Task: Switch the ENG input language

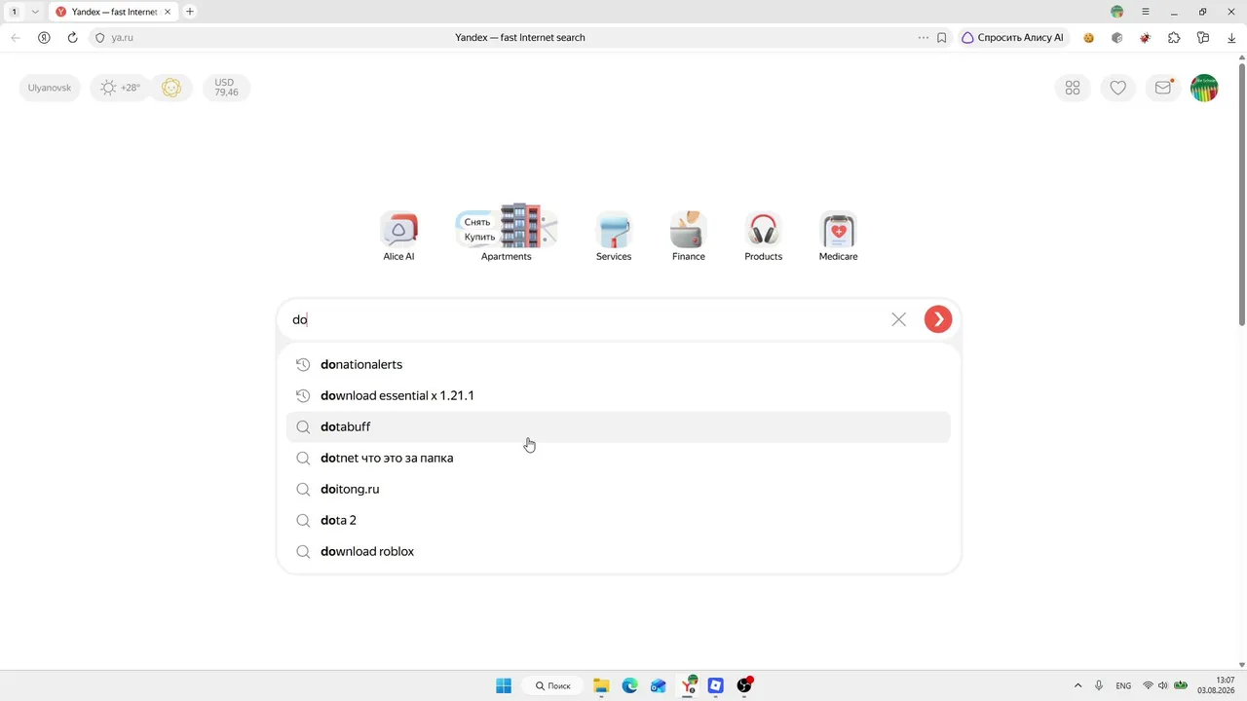Action: [x=1123, y=685]
